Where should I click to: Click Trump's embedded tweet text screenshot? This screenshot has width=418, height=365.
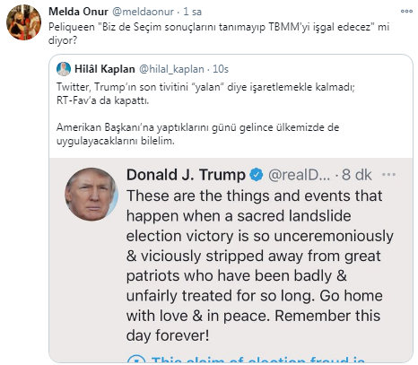coord(260,265)
